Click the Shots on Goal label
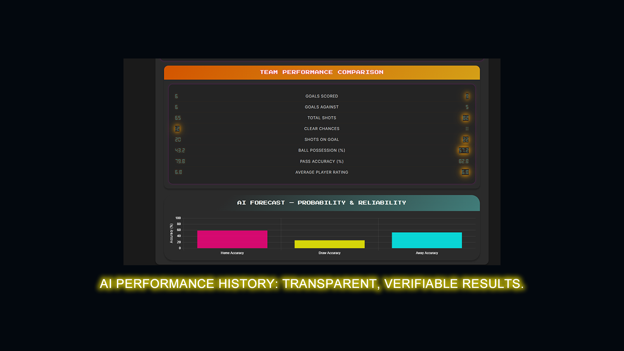 point(321,139)
